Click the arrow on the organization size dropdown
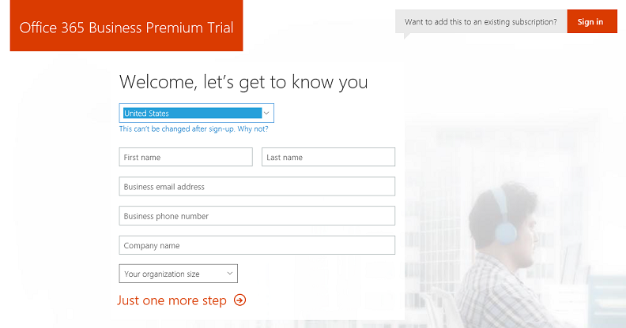The height and width of the screenshot is (328, 626). pyautogui.click(x=230, y=274)
